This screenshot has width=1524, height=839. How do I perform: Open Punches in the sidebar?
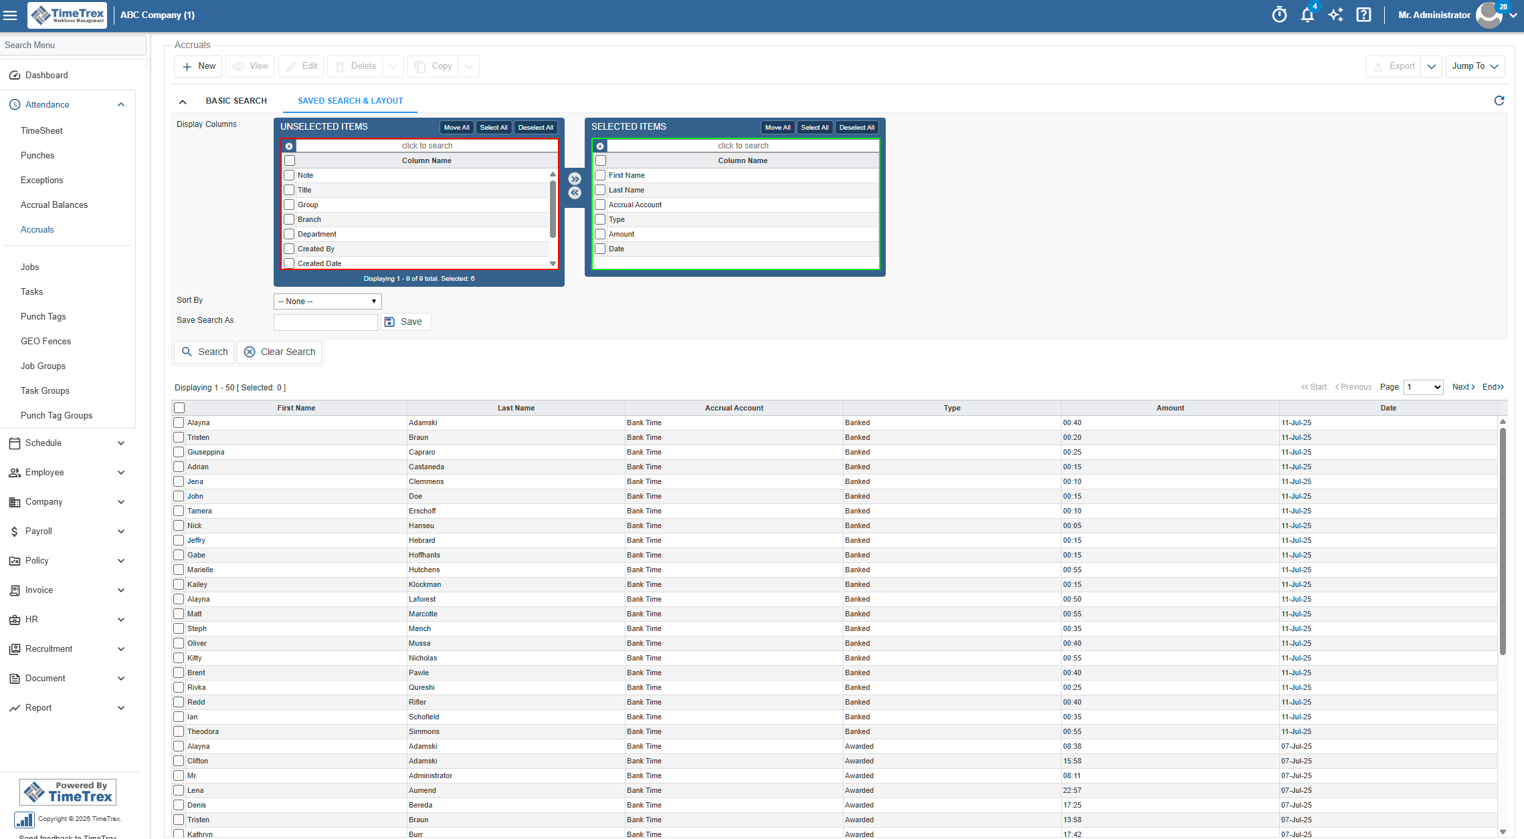click(x=37, y=155)
